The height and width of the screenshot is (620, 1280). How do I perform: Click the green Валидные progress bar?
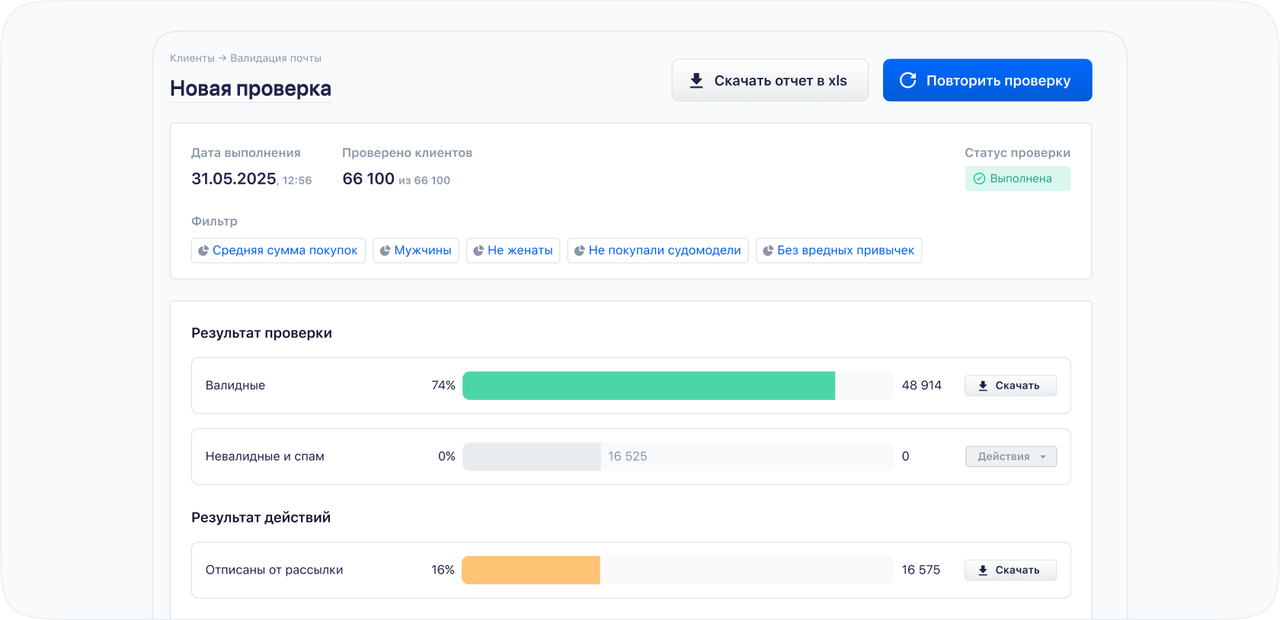click(648, 385)
